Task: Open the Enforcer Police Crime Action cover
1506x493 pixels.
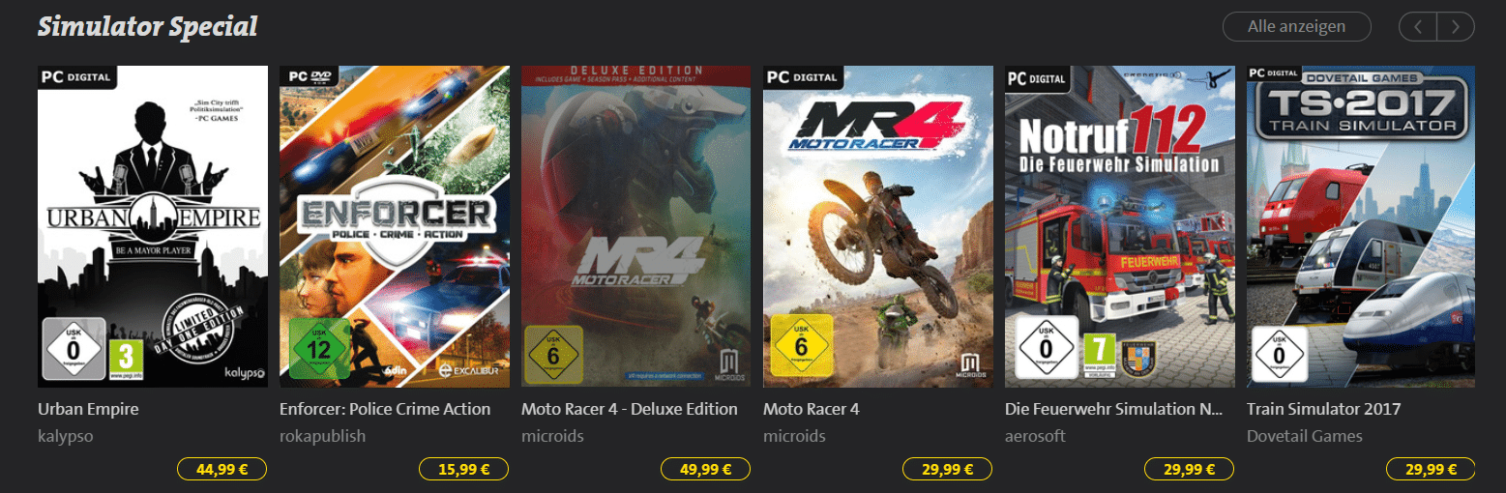Action: tap(395, 226)
